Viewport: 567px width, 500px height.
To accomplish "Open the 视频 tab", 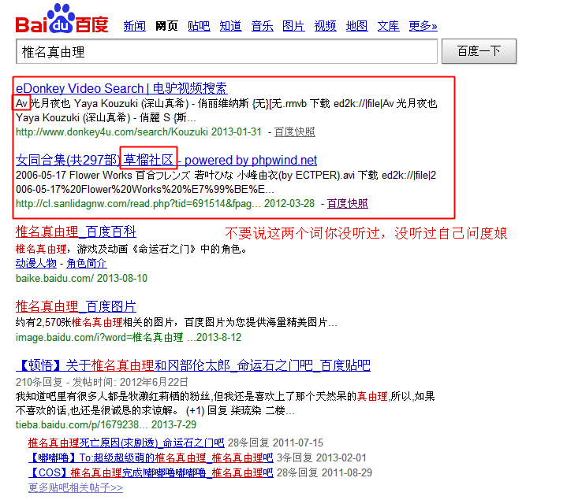I will (x=325, y=26).
